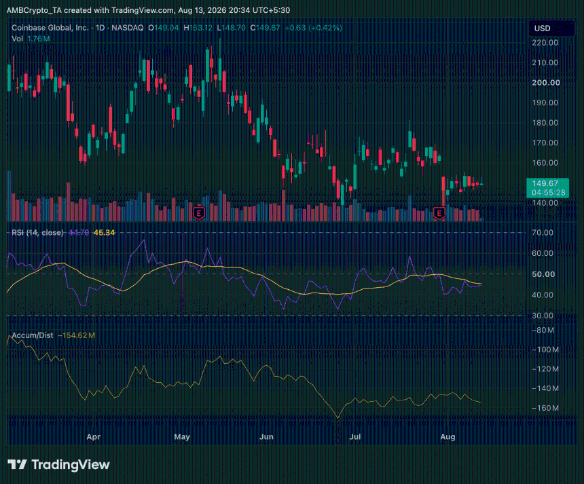The image size is (584, 484).
Task: Click the earnings E marker in May
Action: coord(199,213)
